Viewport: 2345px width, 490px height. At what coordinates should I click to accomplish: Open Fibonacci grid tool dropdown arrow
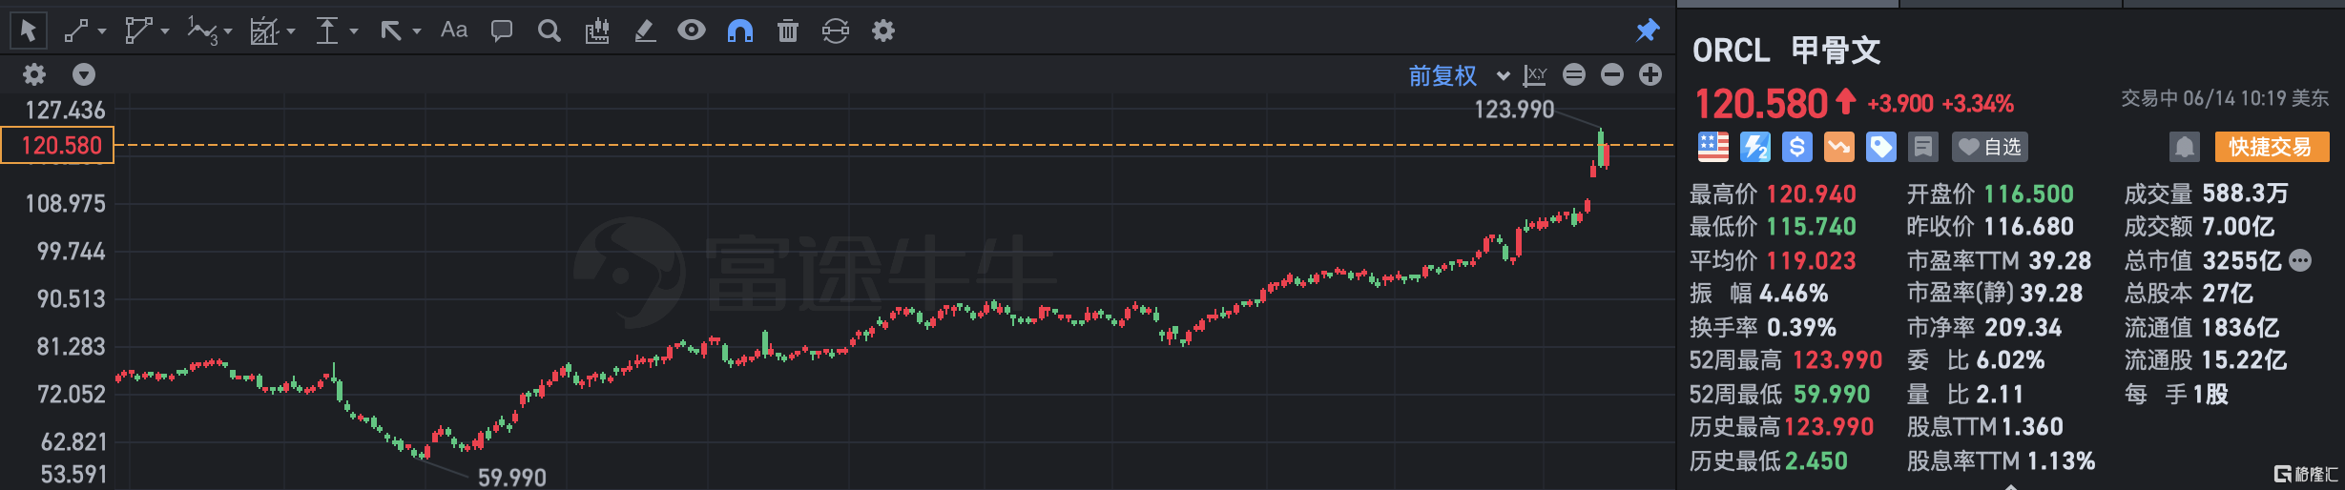(291, 31)
